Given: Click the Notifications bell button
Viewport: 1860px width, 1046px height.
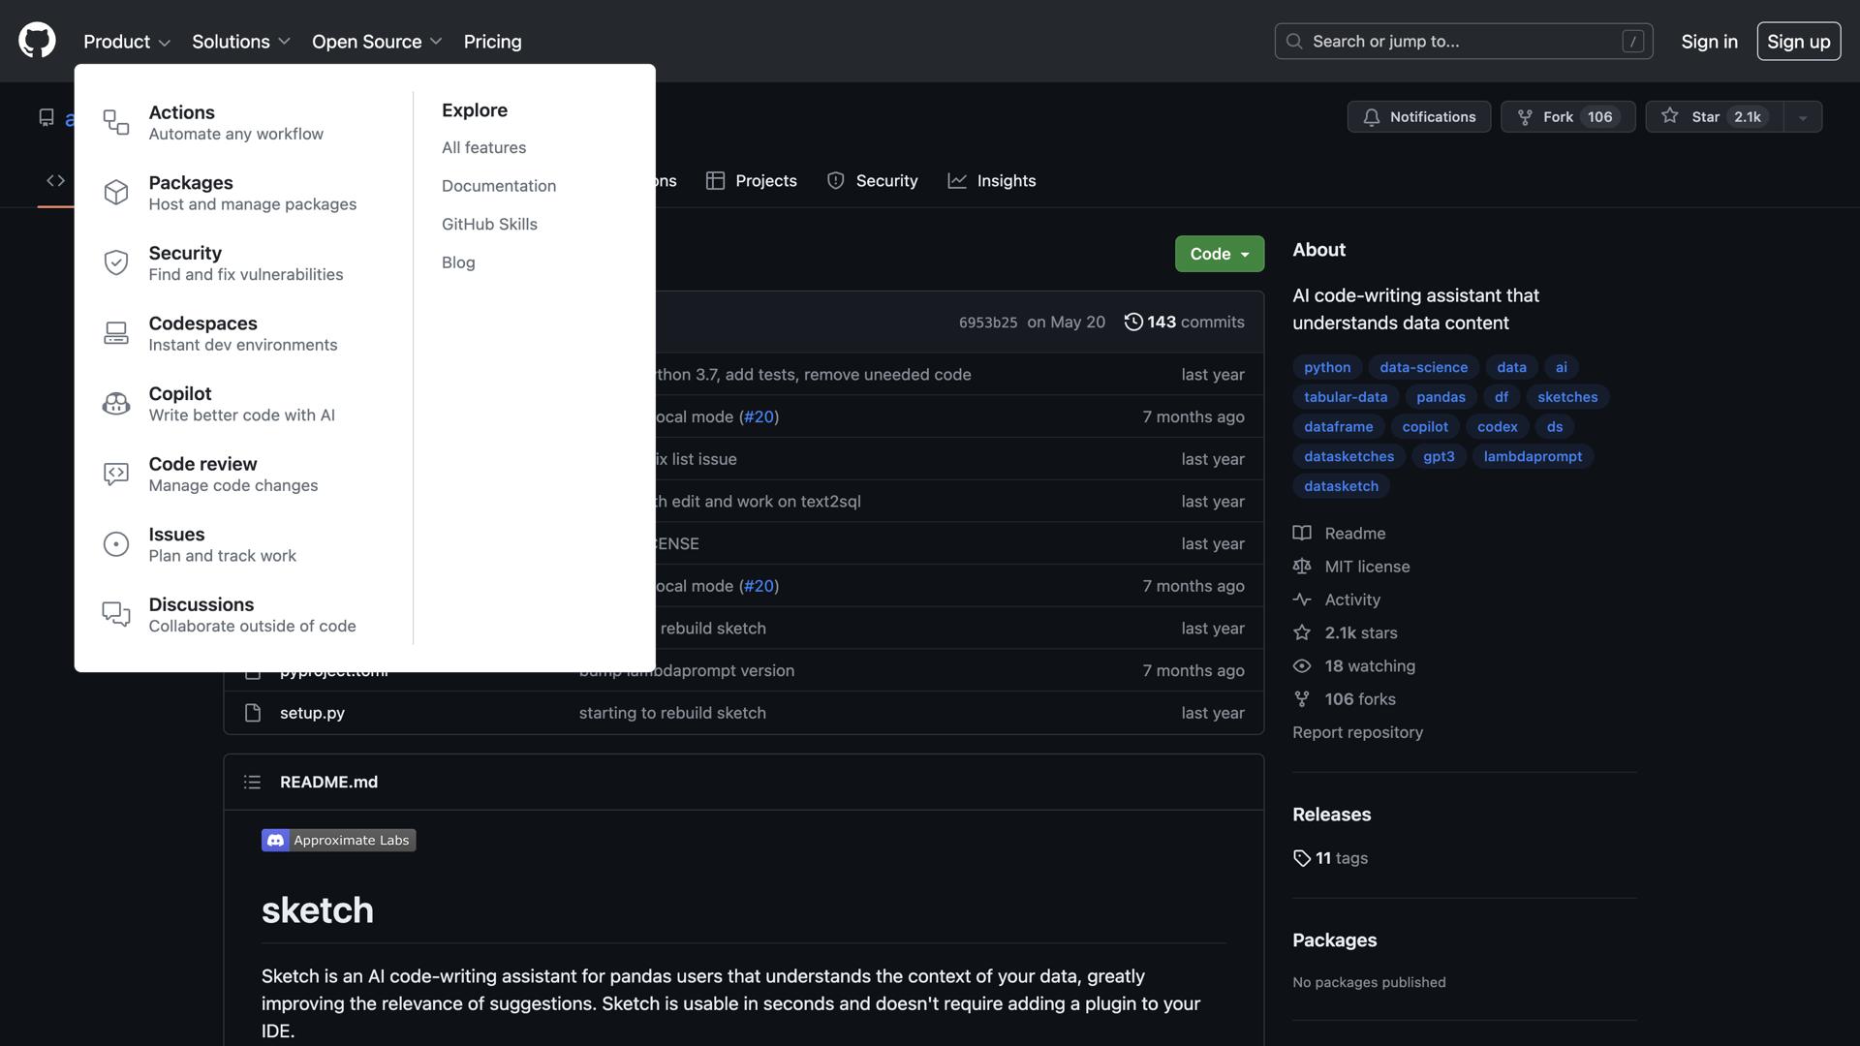Looking at the screenshot, I should pos(1418,116).
